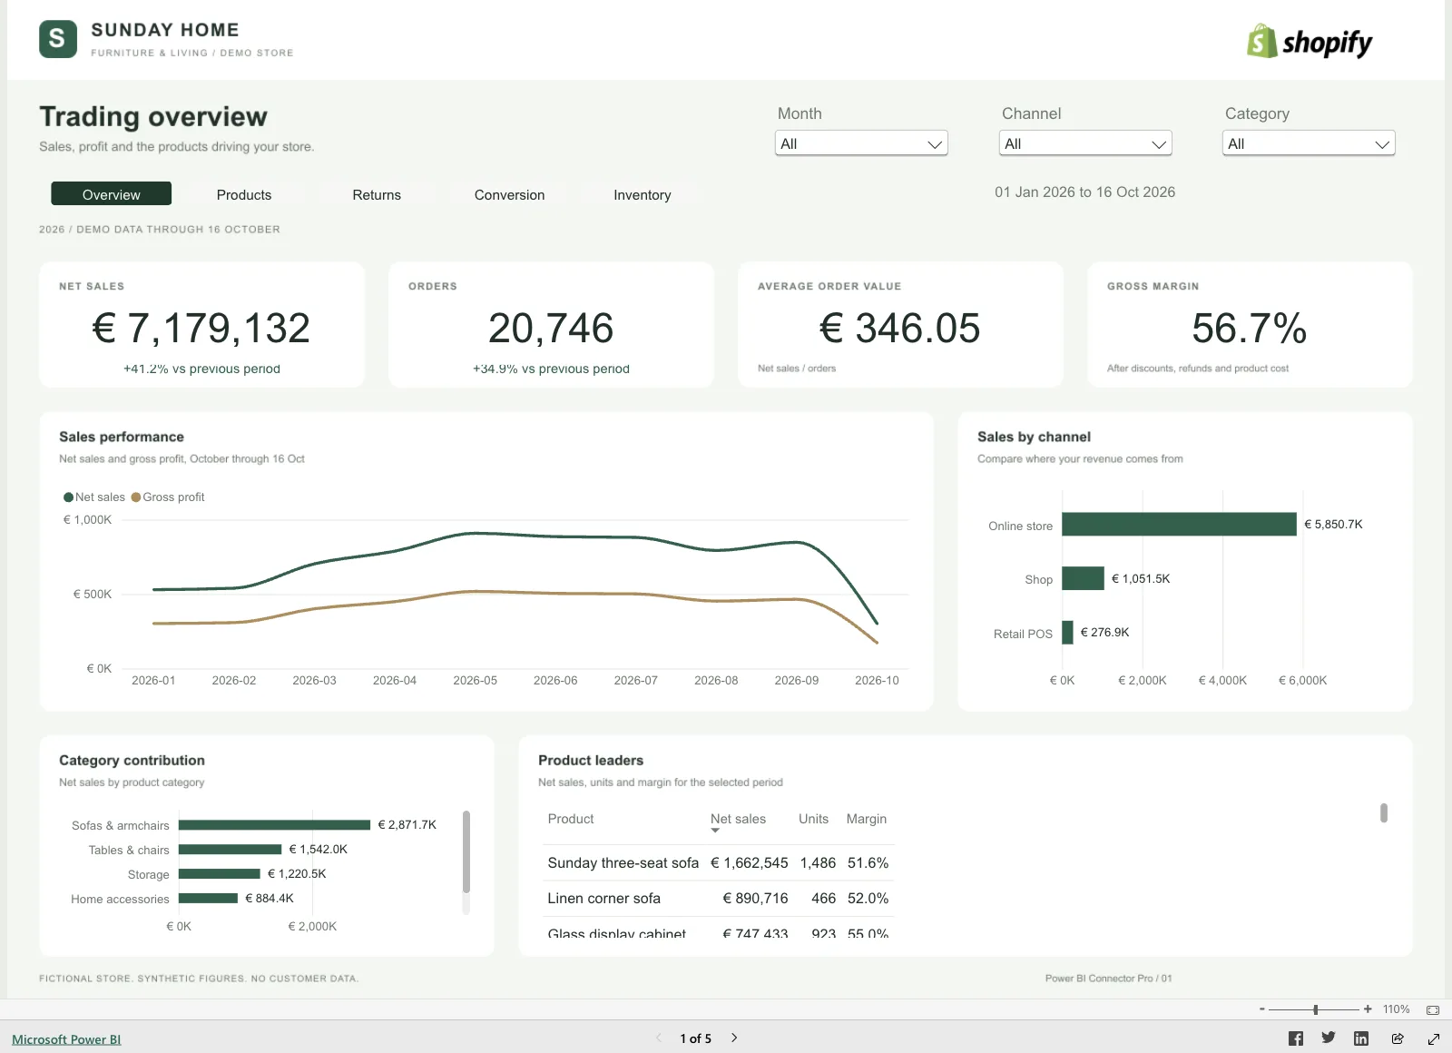
Task: Open the share/export icon in footer
Action: [x=1398, y=1038]
